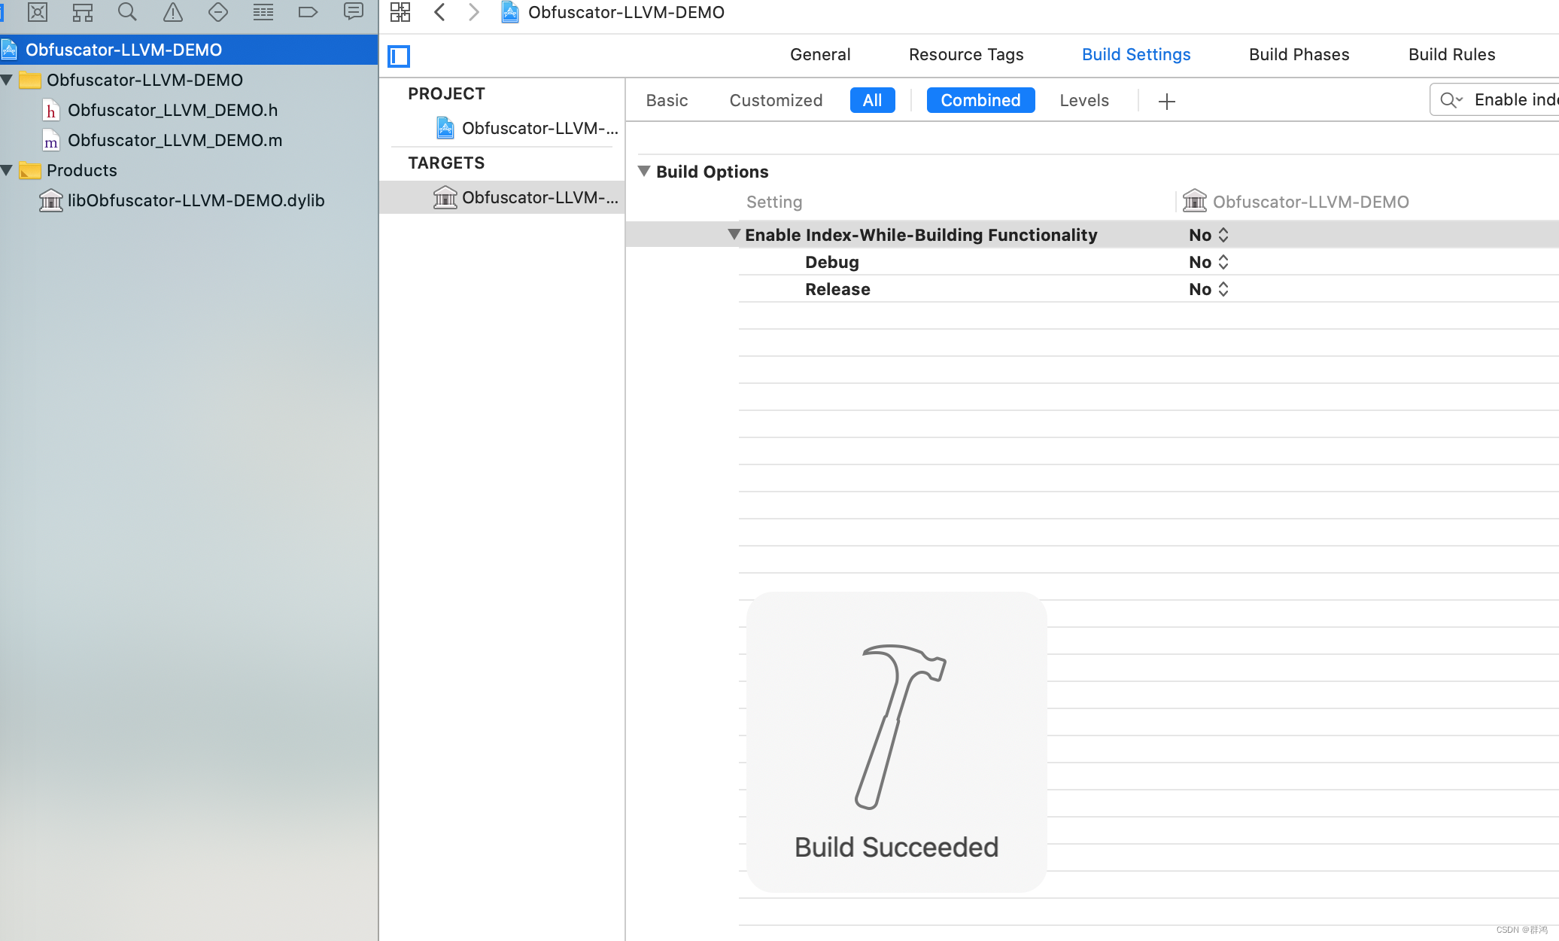Switch to the General tab

pyautogui.click(x=819, y=54)
